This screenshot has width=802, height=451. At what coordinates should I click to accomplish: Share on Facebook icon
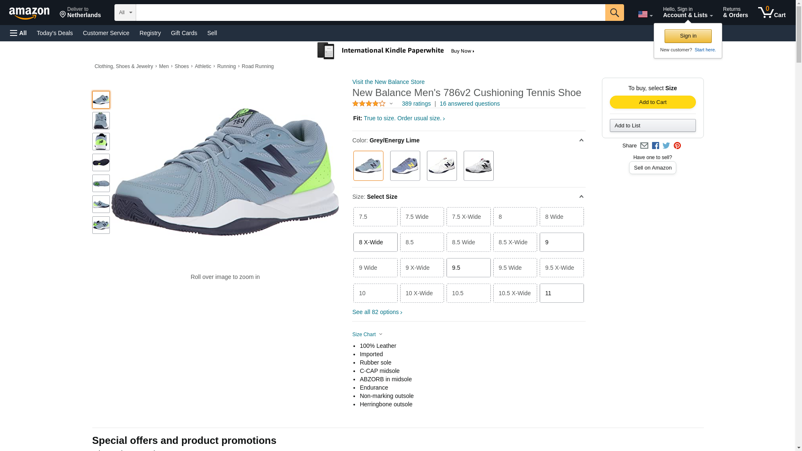tap(655, 146)
